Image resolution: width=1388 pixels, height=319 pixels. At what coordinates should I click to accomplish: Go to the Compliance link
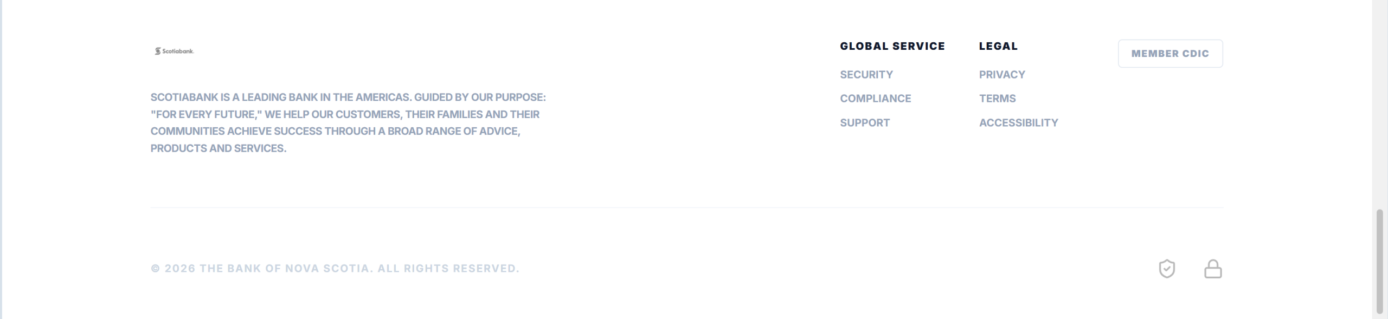click(x=875, y=99)
